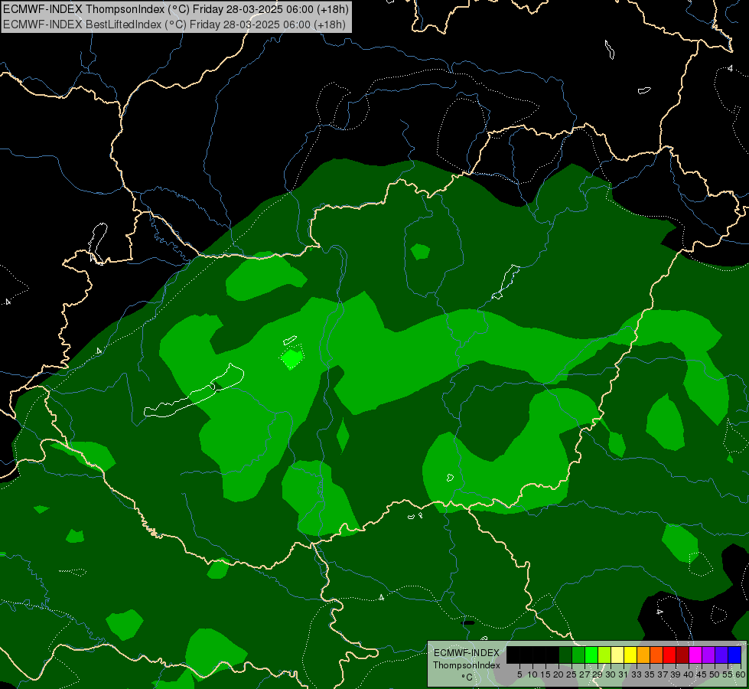Click the blue 55–60 legend swatch
Image resolution: width=749 pixels, height=689 pixels.
(734, 655)
